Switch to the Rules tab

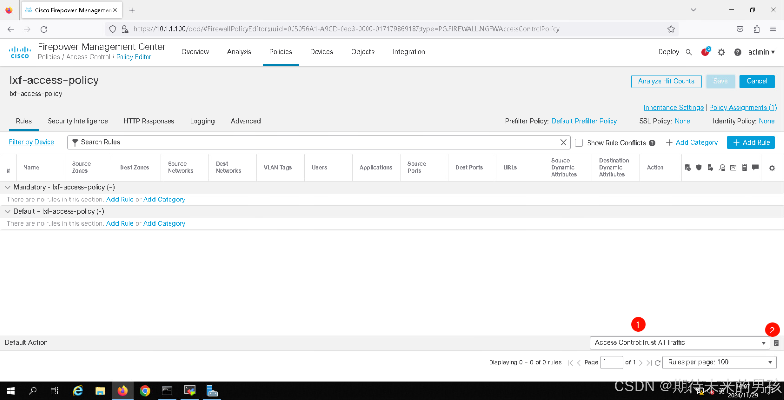tap(24, 121)
